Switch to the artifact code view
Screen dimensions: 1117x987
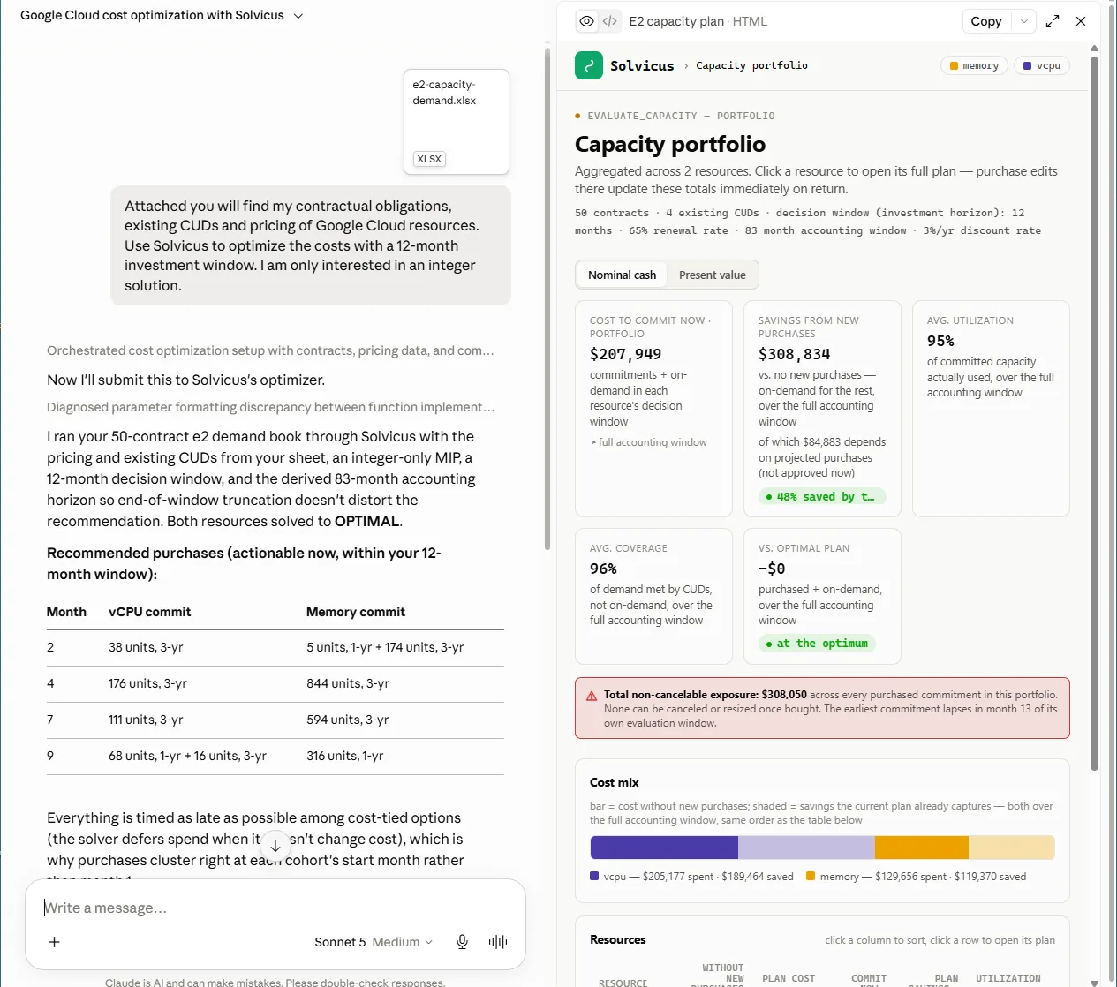pyautogui.click(x=610, y=21)
